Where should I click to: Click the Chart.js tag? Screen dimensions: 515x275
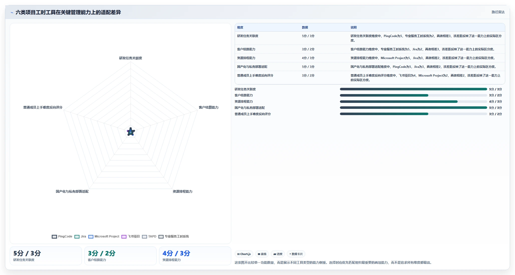(x=244, y=254)
